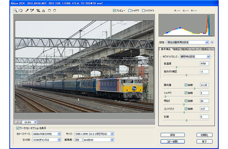Click the コピーを開く button

click(173, 142)
